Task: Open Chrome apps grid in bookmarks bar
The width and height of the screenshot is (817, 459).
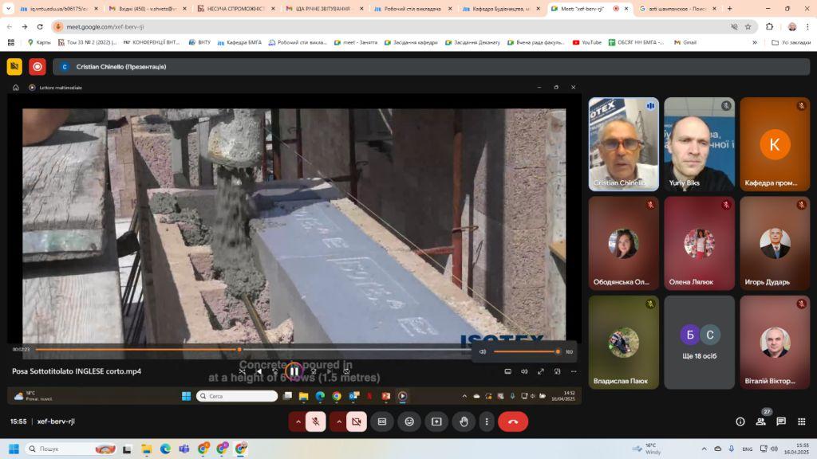Action: (x=11, y=43)
